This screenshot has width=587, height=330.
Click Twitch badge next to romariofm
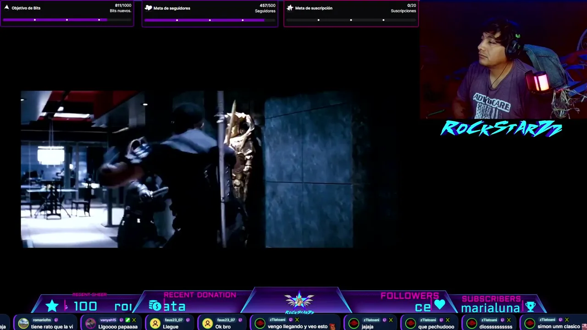(56, 320)
